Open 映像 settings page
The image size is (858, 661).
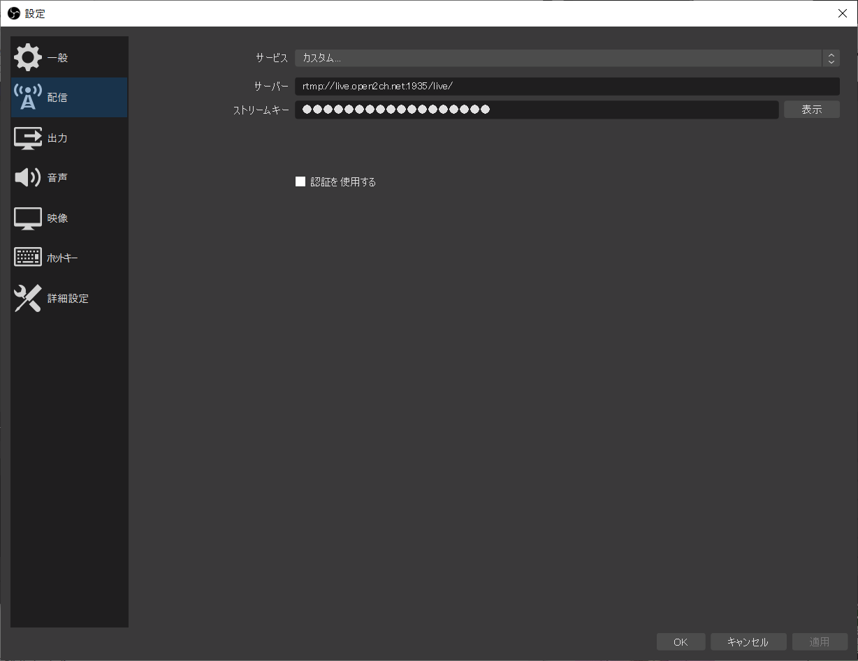69,218
